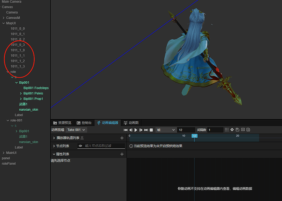Open the 帧 time unit dropdown
The image size is (282, 201).
165,130
